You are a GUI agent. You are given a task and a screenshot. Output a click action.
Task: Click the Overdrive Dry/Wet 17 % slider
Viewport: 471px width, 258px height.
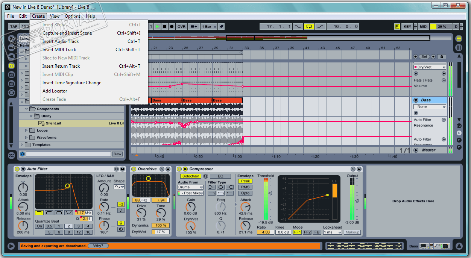point(161,232)
